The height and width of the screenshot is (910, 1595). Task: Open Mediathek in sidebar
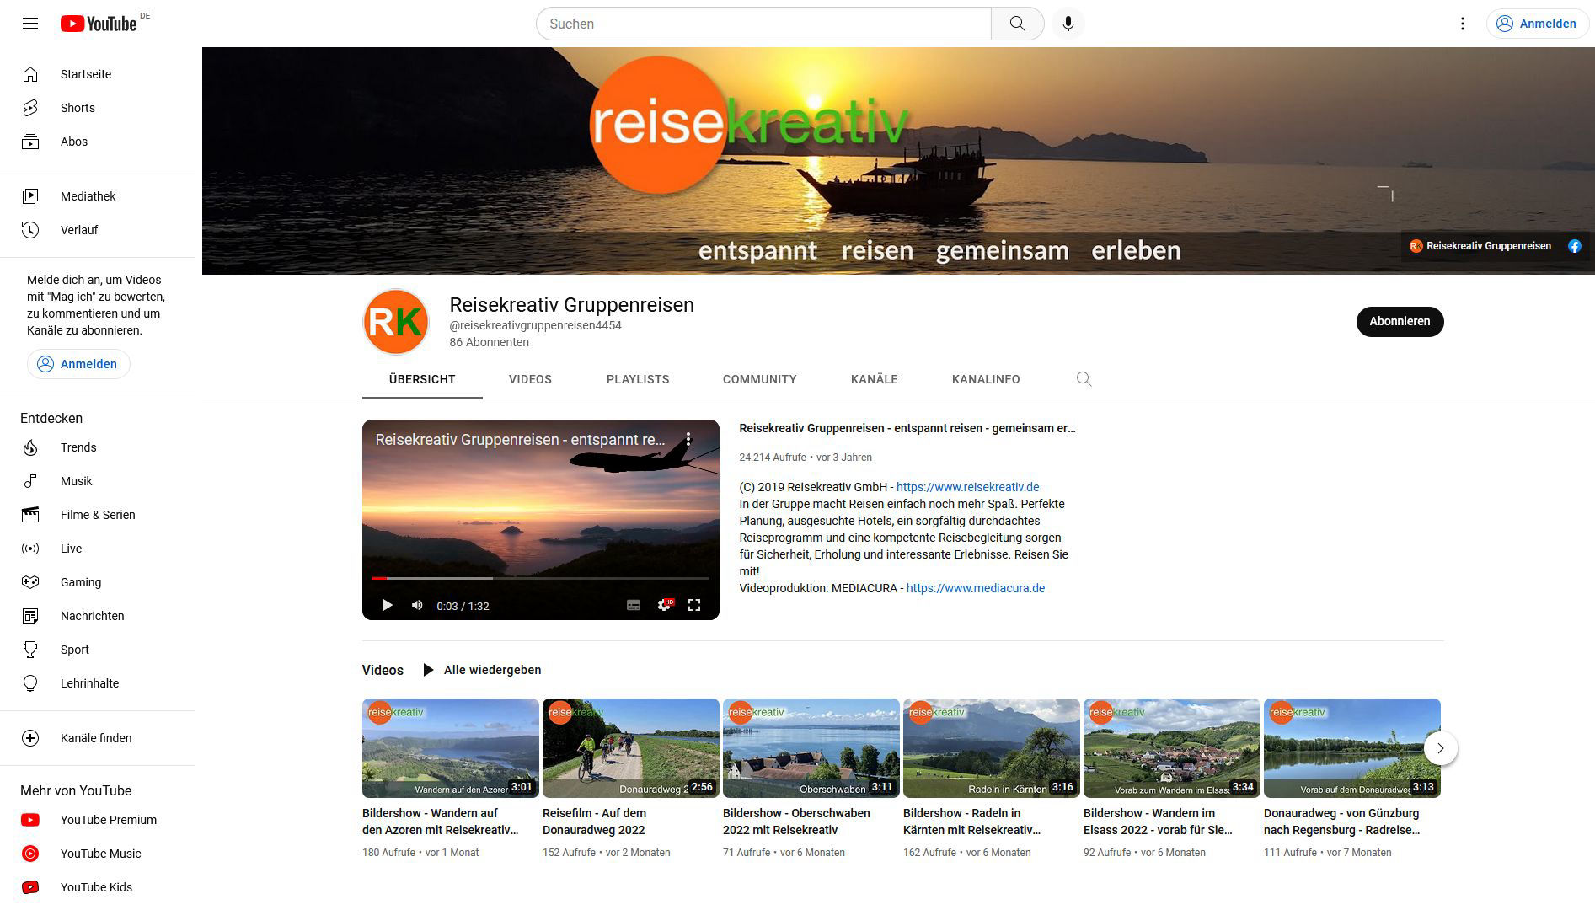[98, 196]
